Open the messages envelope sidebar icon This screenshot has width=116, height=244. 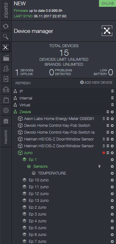[x=6, y=90]
